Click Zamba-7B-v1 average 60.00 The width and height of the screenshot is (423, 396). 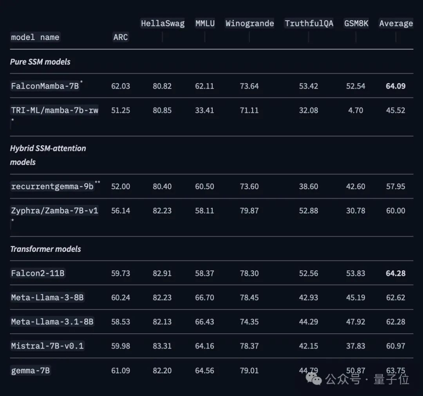(x=396, y=211)
